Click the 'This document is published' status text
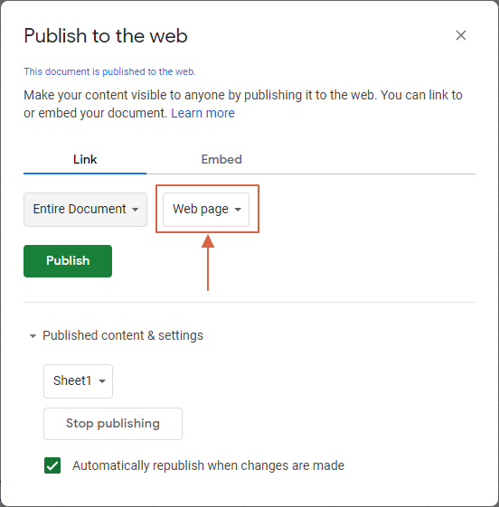The width and height of the screenshot is (499, 507). pyautogui.click(x=109, y=71)
